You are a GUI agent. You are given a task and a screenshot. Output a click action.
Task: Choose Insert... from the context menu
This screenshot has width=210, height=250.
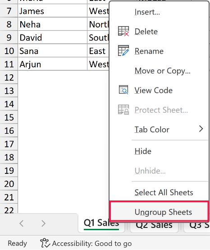tap(159, 12)
